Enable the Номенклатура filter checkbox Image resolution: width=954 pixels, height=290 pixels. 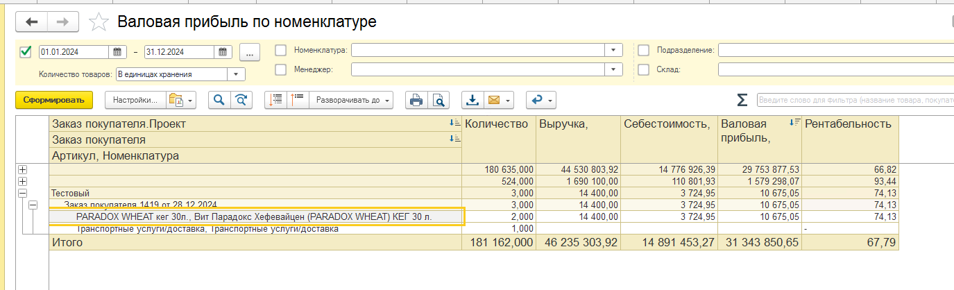281,50
